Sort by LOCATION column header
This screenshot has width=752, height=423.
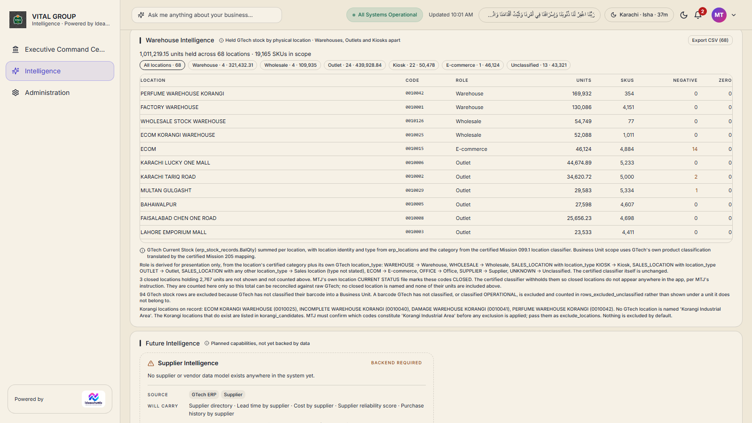point(153,80)
